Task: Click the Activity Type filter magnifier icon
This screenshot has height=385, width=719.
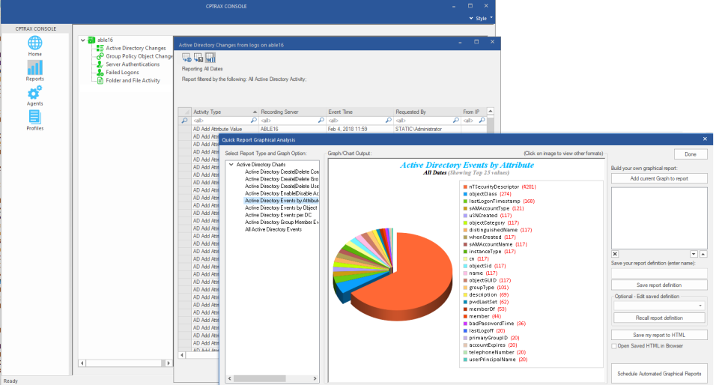Action: [254, 120]
